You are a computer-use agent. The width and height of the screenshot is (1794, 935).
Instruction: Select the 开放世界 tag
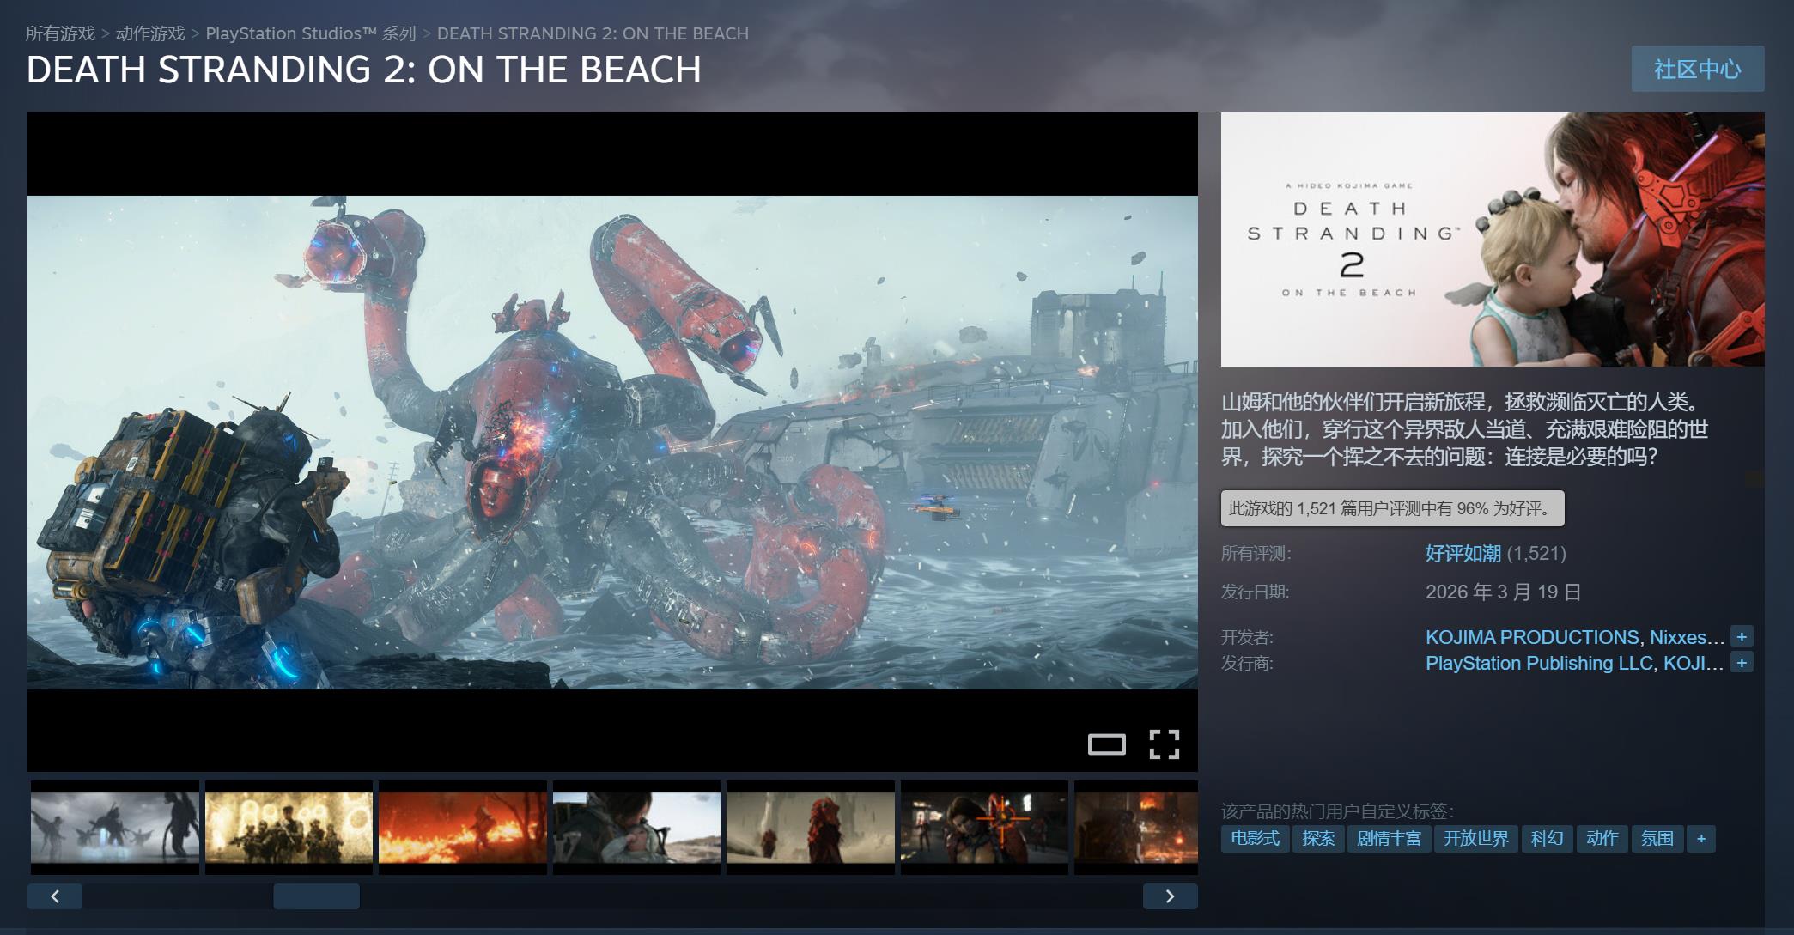pos(1475,839)
